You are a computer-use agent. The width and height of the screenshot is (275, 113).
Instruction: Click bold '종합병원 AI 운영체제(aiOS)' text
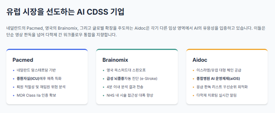pyautogui.click(x=218, y=79)
